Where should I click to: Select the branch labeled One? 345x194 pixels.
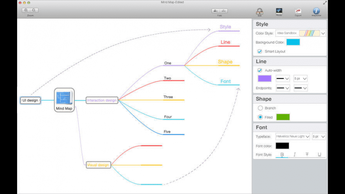coord(168,63)
